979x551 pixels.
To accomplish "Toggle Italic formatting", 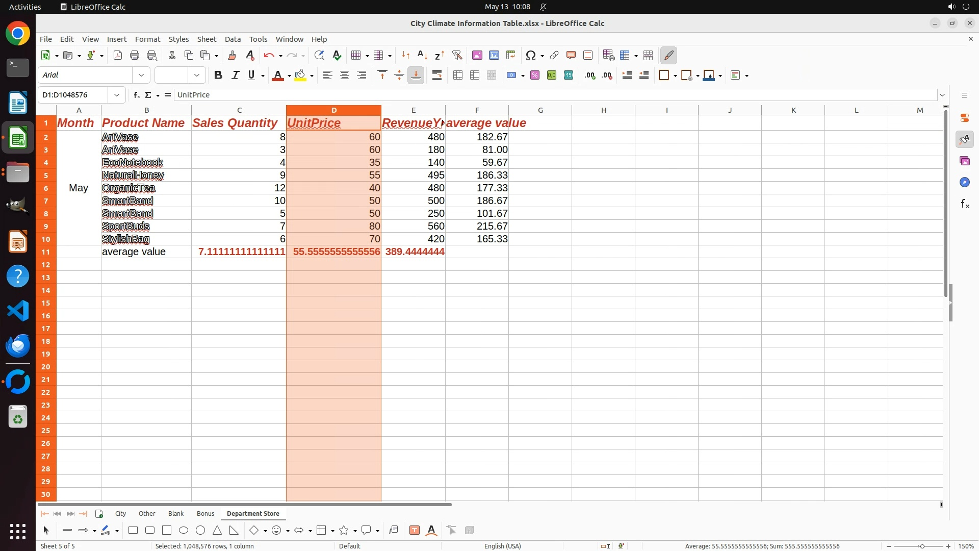I will click(x=235, y=76).
